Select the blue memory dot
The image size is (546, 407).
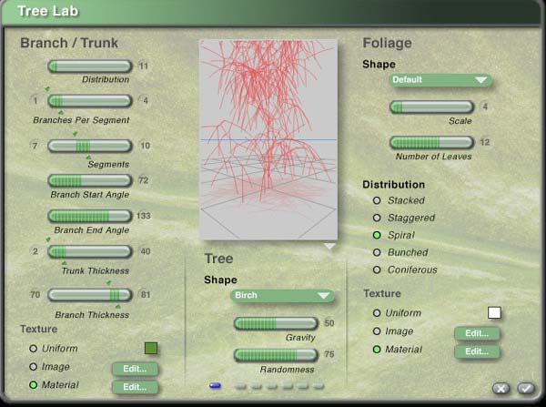pyautogui.click(x=215, y=385)
